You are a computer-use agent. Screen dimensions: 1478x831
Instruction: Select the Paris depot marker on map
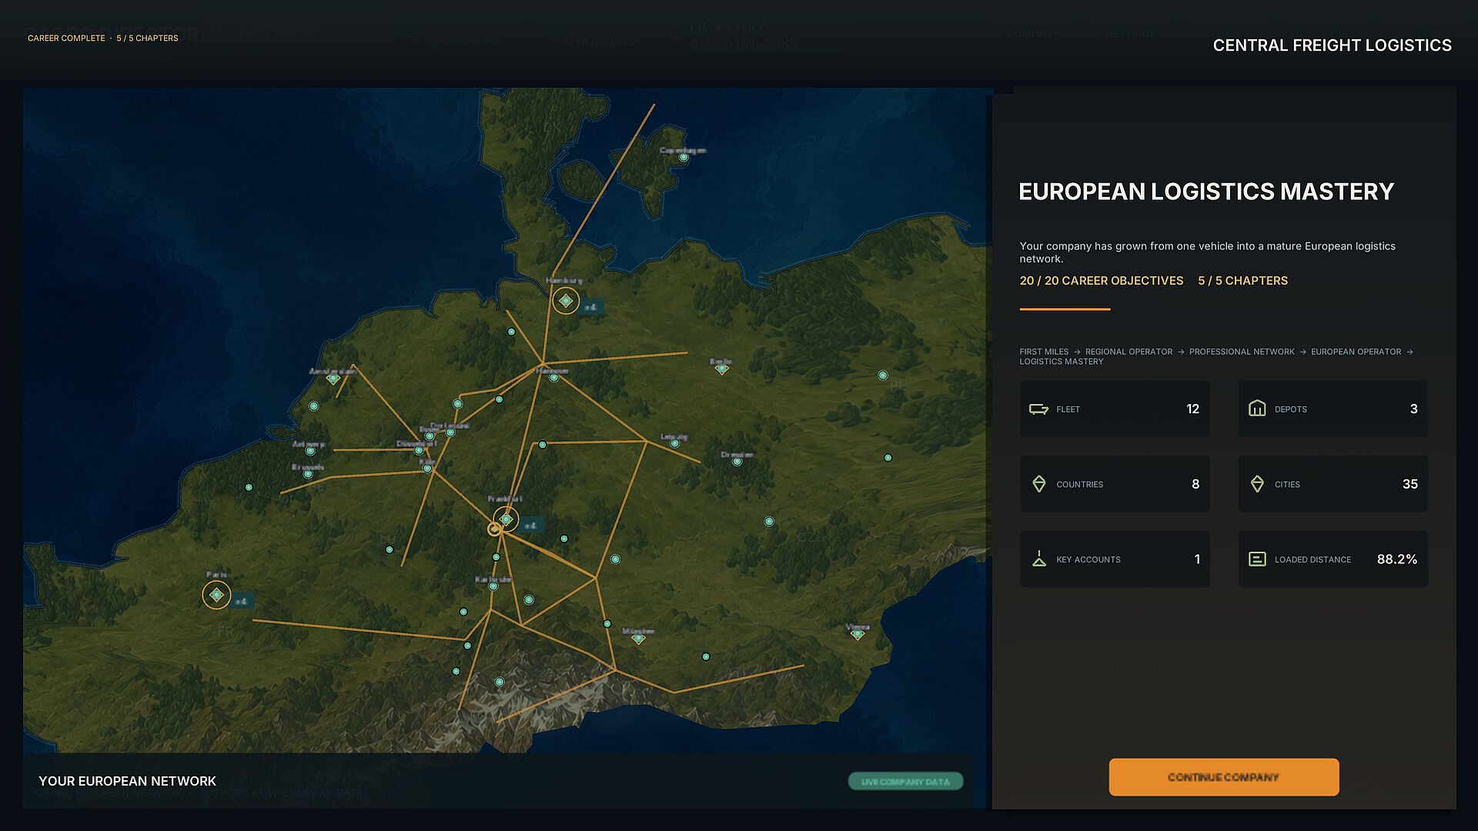click(216, 595)
